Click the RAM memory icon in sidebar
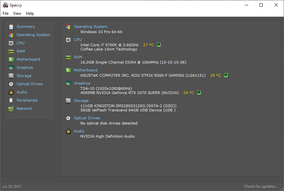Viewport: 284px width, 191px height. (x=11, y=51)
